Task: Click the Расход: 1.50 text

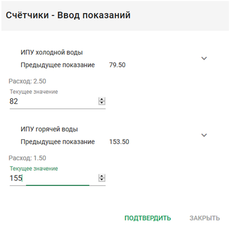Action: coord(27,158)
